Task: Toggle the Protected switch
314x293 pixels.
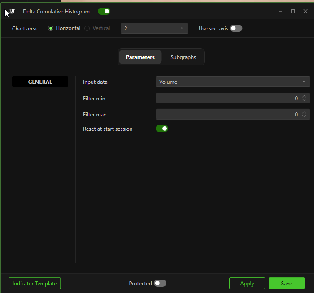Action: (160, 283)
